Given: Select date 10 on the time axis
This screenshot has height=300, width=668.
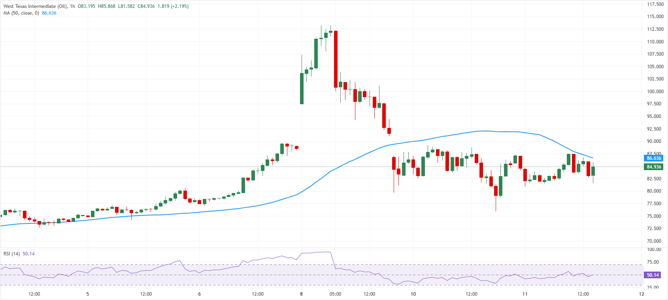Looking at the screenshot, I should [413, 294].
